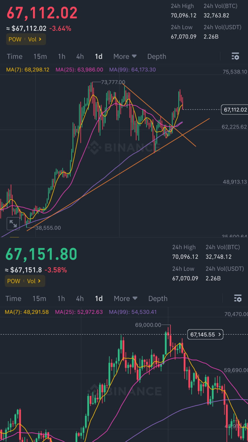Select the Time option in the interval bar

[14, 56]
